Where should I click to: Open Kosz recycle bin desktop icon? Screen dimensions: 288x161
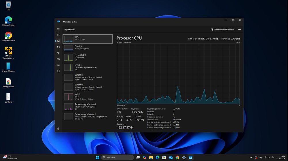[x=8, y=6]
